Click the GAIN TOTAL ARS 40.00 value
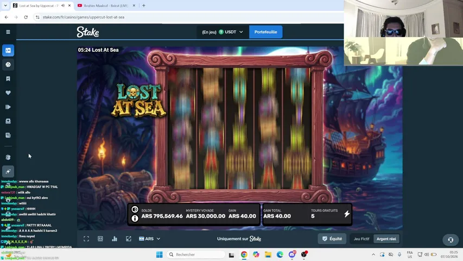Image resolution: width=463 pixels, height=261 pixels. coord(277,214)
